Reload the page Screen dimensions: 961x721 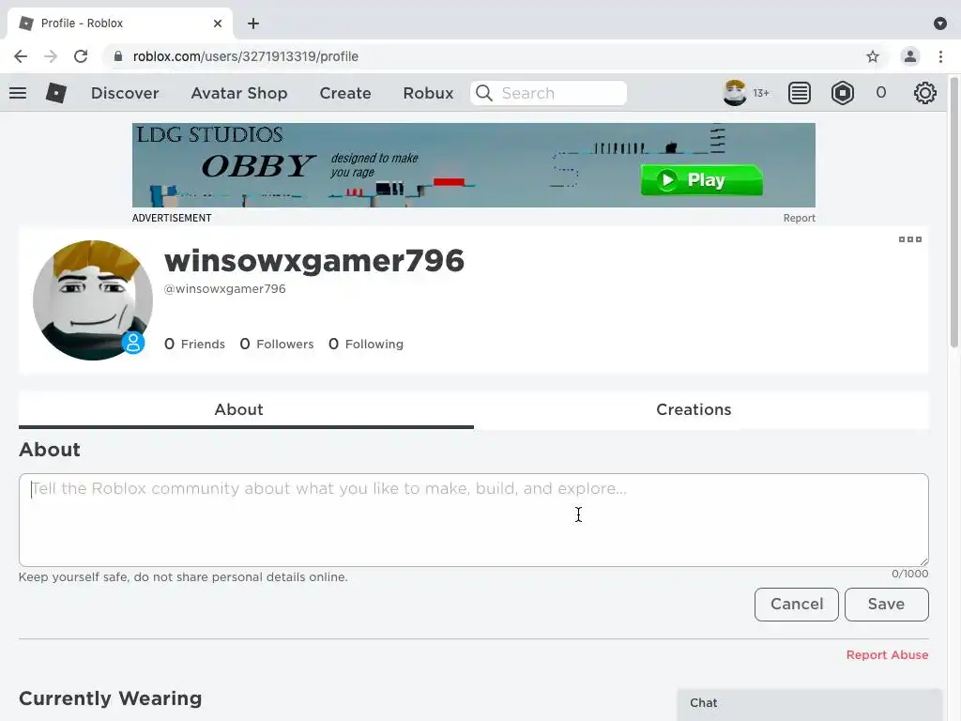[81, 56]
